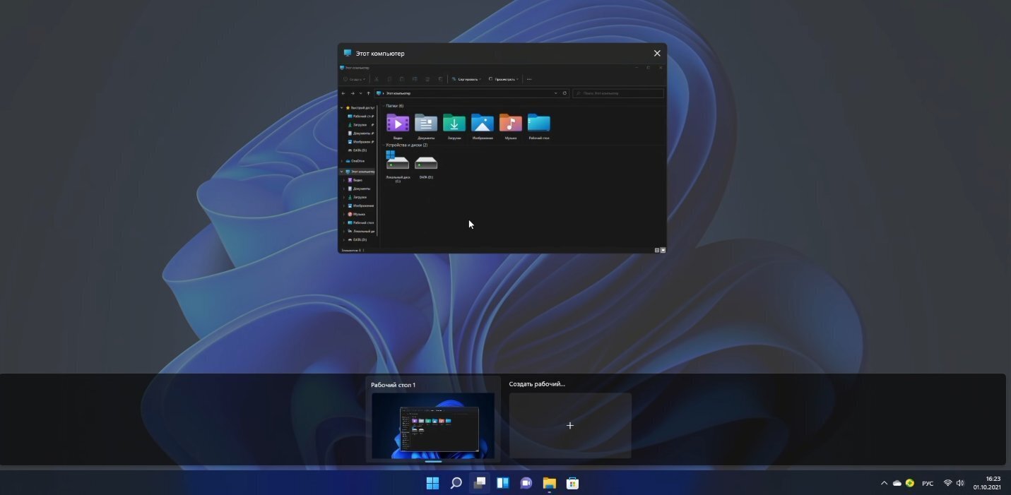This screenshot has height=495, width=1011.
Task: Expand hidden system tray icons chevron
Action: click(x=884, y=483)
